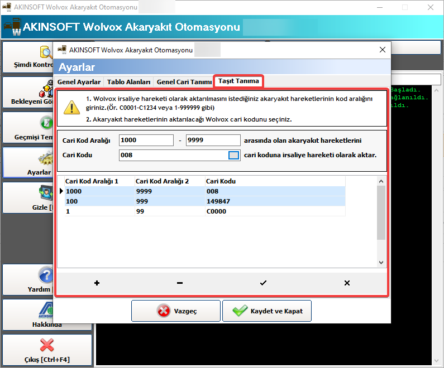Image resolution: width=444 pixels, height=368 pixels.
Task: Open the Taşıt Tanıma tab
Action: point(238,81)
